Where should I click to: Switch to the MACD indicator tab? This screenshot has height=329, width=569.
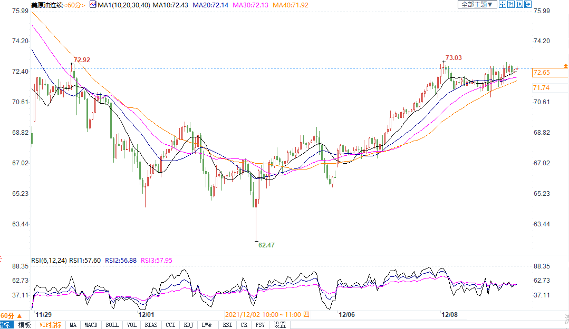[91, 325]
